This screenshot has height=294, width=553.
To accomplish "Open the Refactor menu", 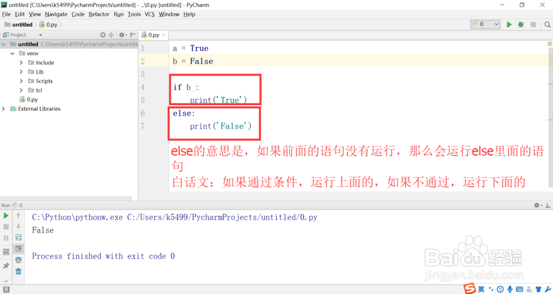I will click(99, 14).
